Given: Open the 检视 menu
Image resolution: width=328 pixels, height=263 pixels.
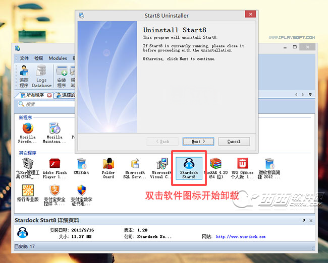Looking at the screenshot, I should (38, 58).
